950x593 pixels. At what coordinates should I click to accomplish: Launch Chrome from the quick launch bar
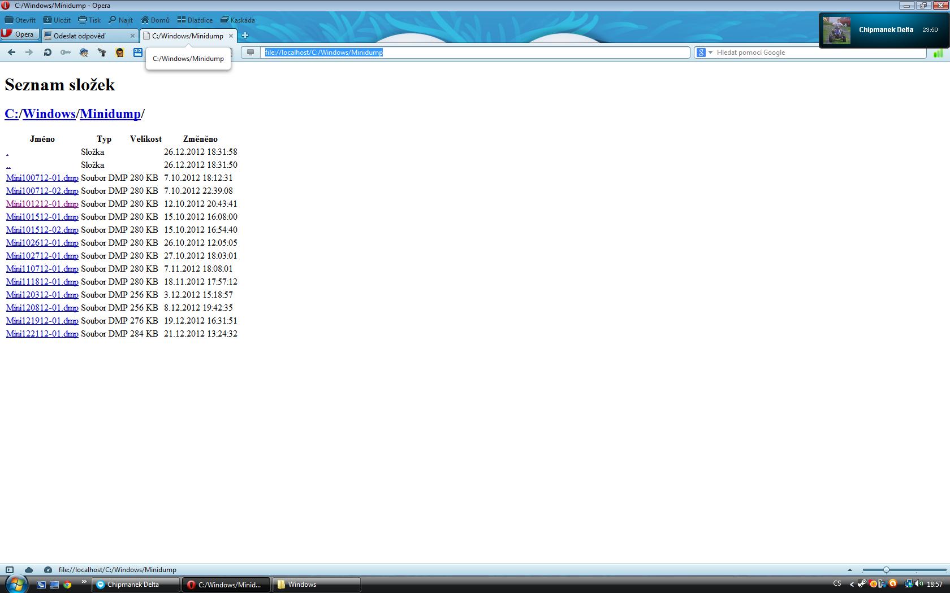(67, 585)
